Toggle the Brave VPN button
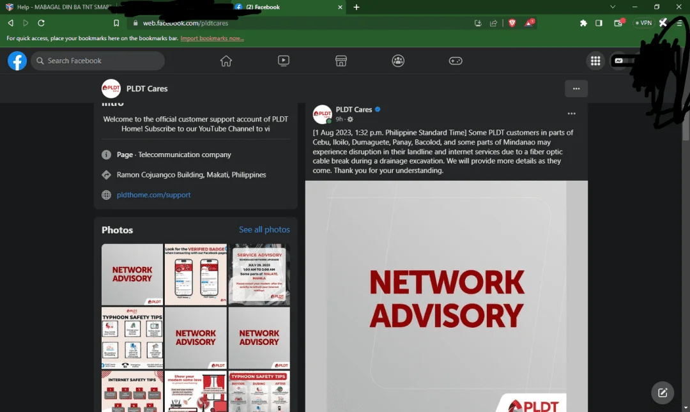Image resolution: width=690 pixels, height=412 pixels. click(643, 23)
